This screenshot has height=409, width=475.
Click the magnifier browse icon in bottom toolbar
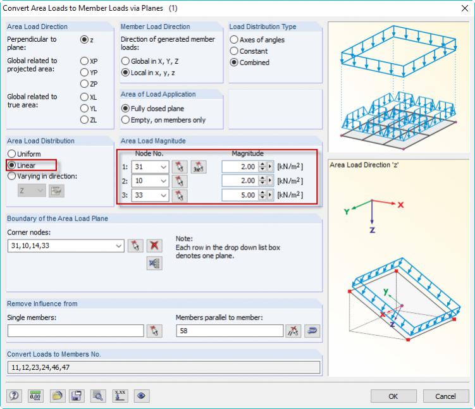click(x=98, y=396)
